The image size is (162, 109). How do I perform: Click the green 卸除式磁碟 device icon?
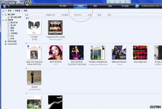coord(6,41)
